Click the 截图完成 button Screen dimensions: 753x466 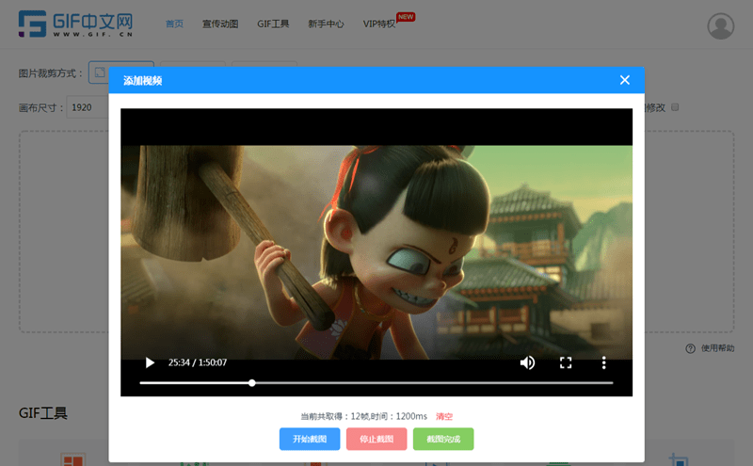(x=443, y=439)
